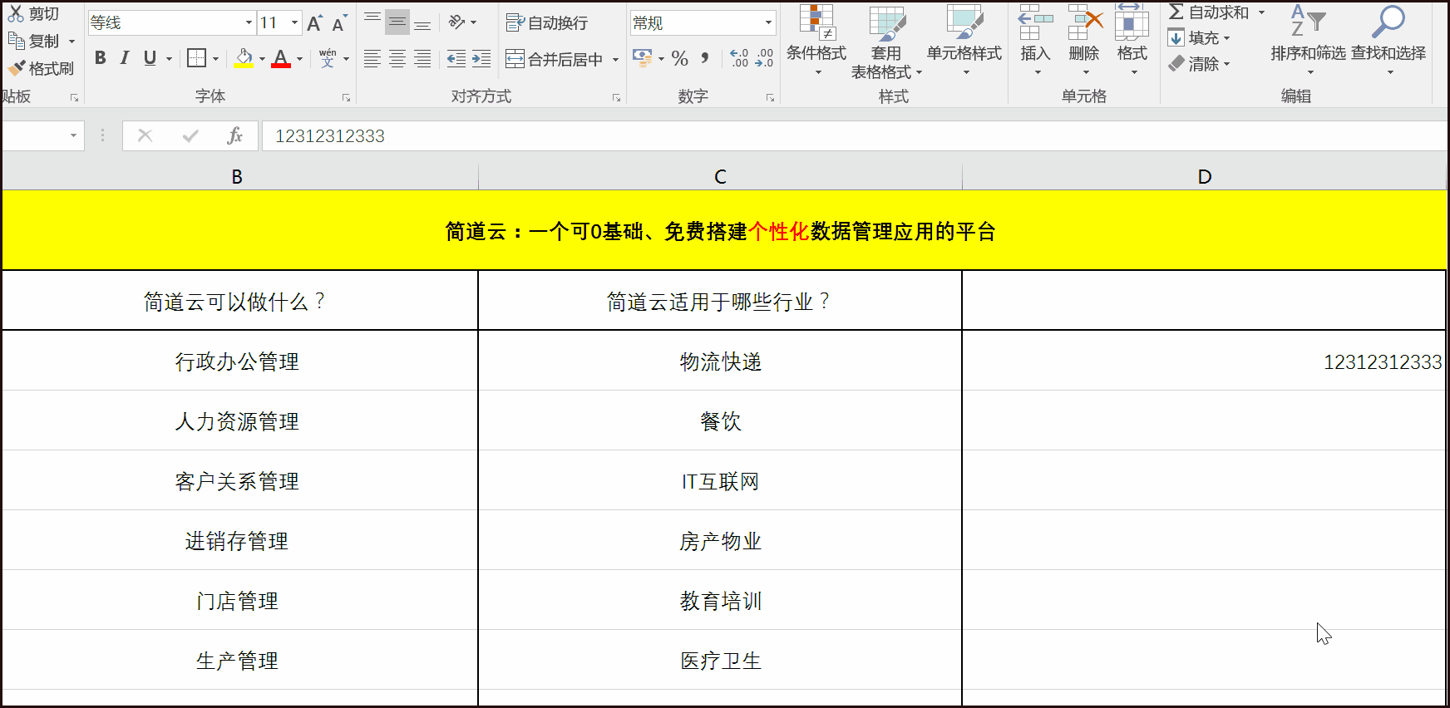Open the fill color dropdown arrow
This screenshot has width=1450, height=708.
pyautogui.click(x=262, y=59)
